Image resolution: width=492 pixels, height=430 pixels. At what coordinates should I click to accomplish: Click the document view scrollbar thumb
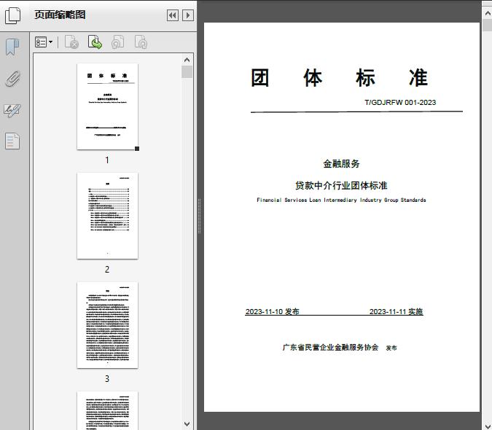(488, 25)
